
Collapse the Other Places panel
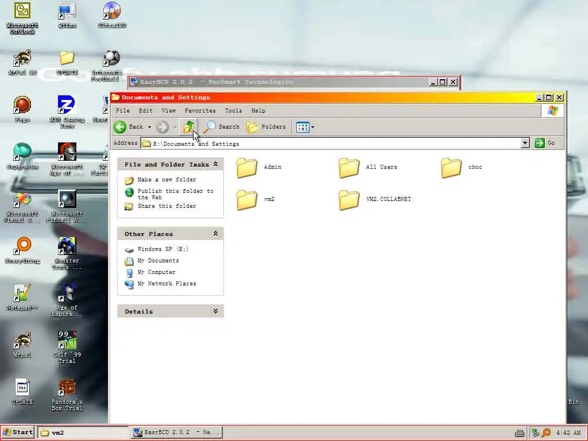tap(216, 234)
